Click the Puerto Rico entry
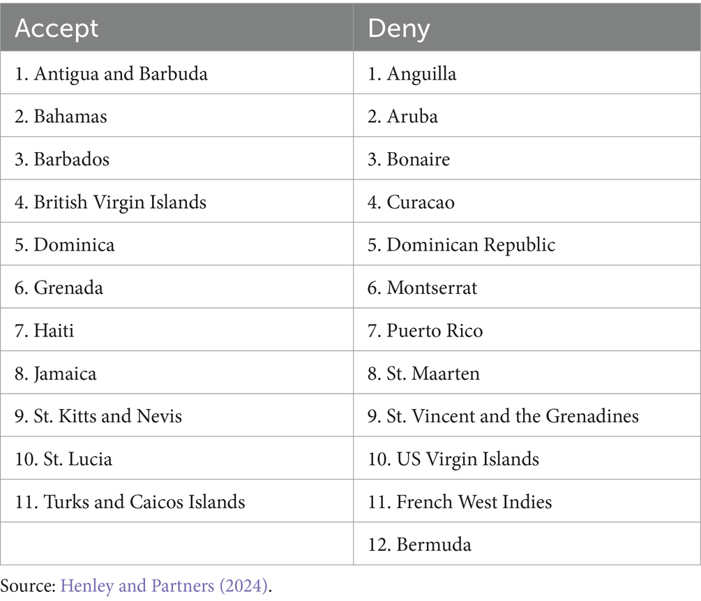The width and height of the screenshot is (701, 601). point(527,329)
